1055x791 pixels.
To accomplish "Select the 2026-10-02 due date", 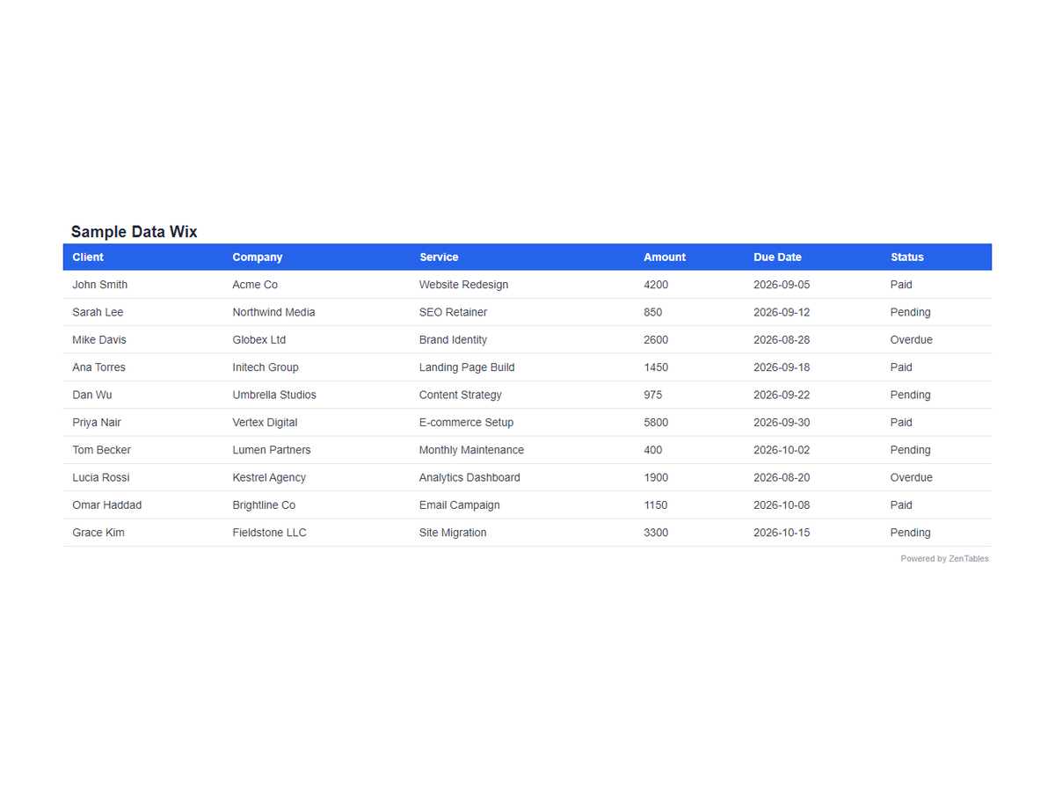I will click(782, 450).
